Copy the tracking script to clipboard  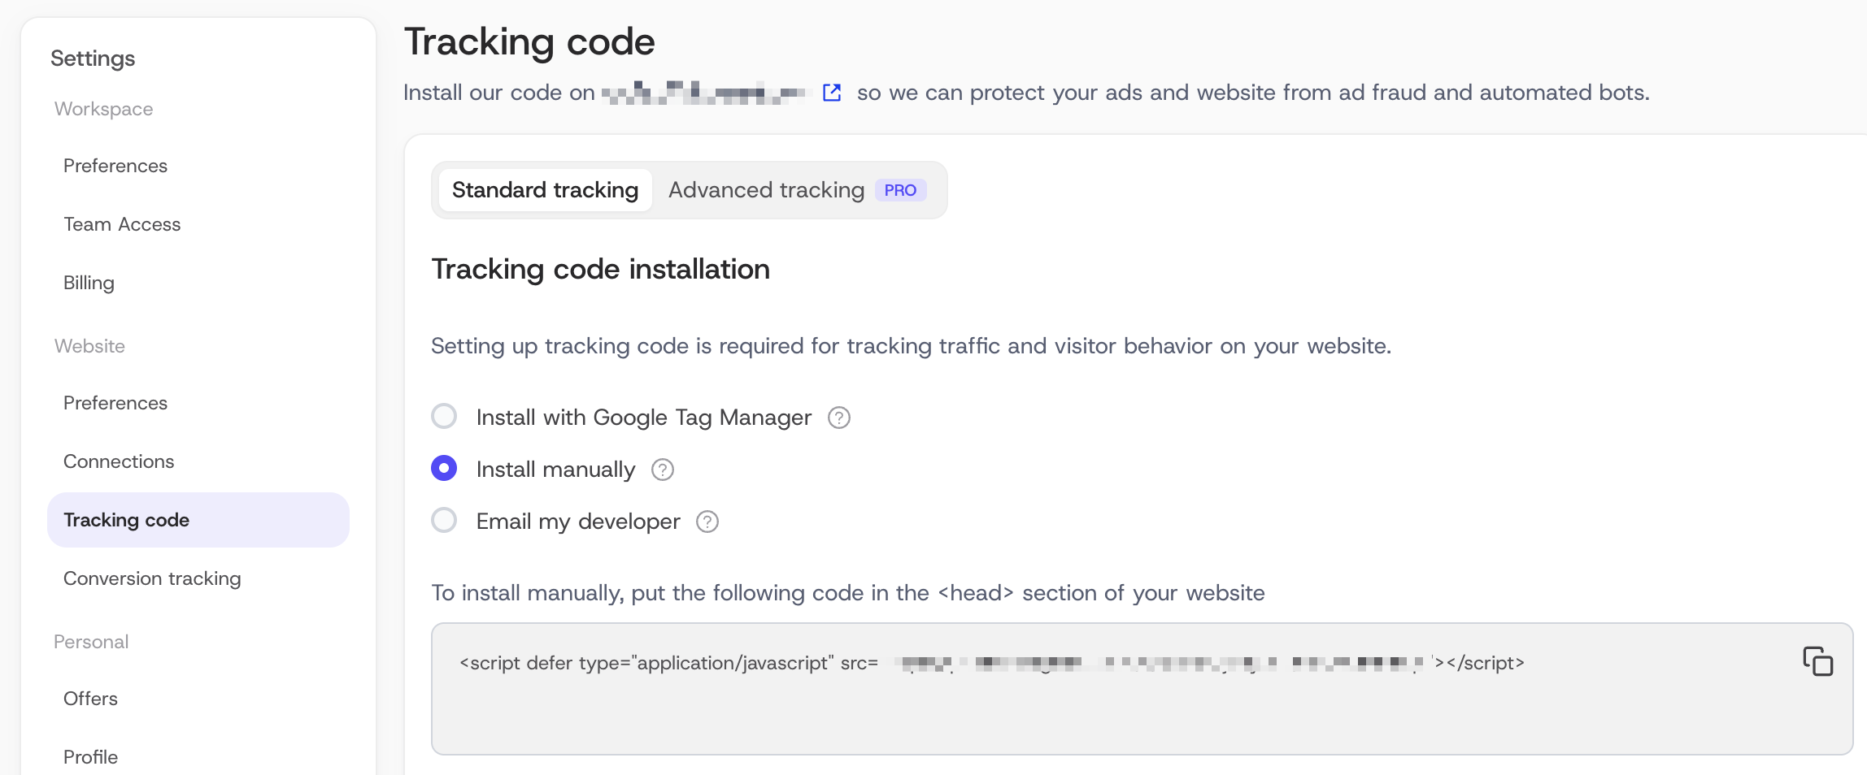click(1817, 661)
